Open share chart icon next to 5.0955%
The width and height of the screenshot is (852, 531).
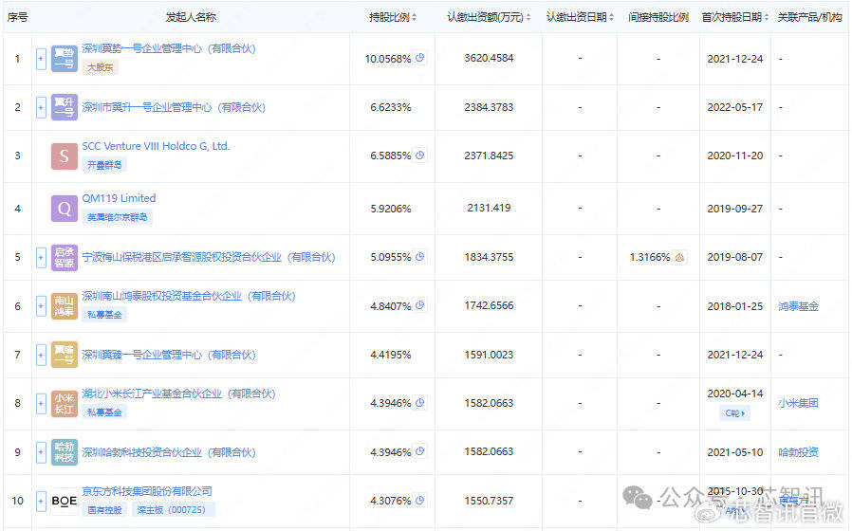(420, 256)
